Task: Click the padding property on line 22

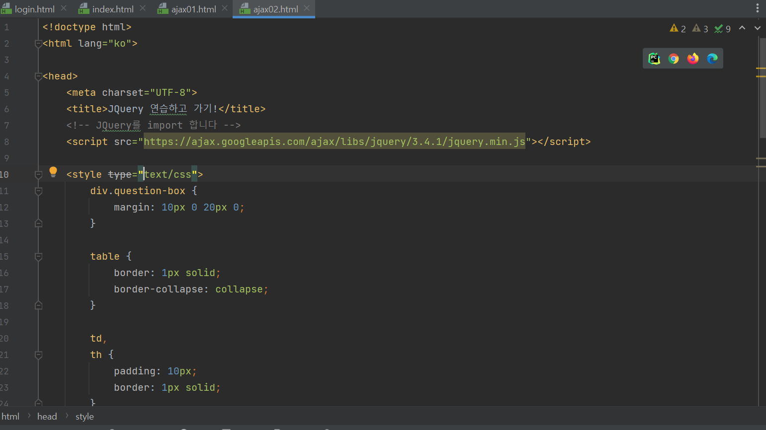Action: 135,371
